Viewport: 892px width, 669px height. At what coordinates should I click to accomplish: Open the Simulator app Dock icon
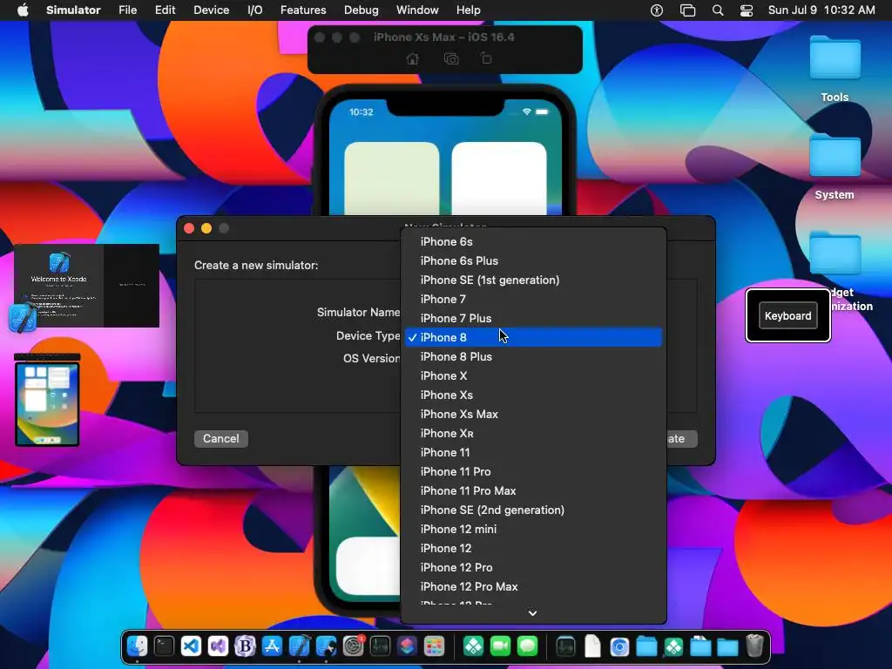point(326,646)
